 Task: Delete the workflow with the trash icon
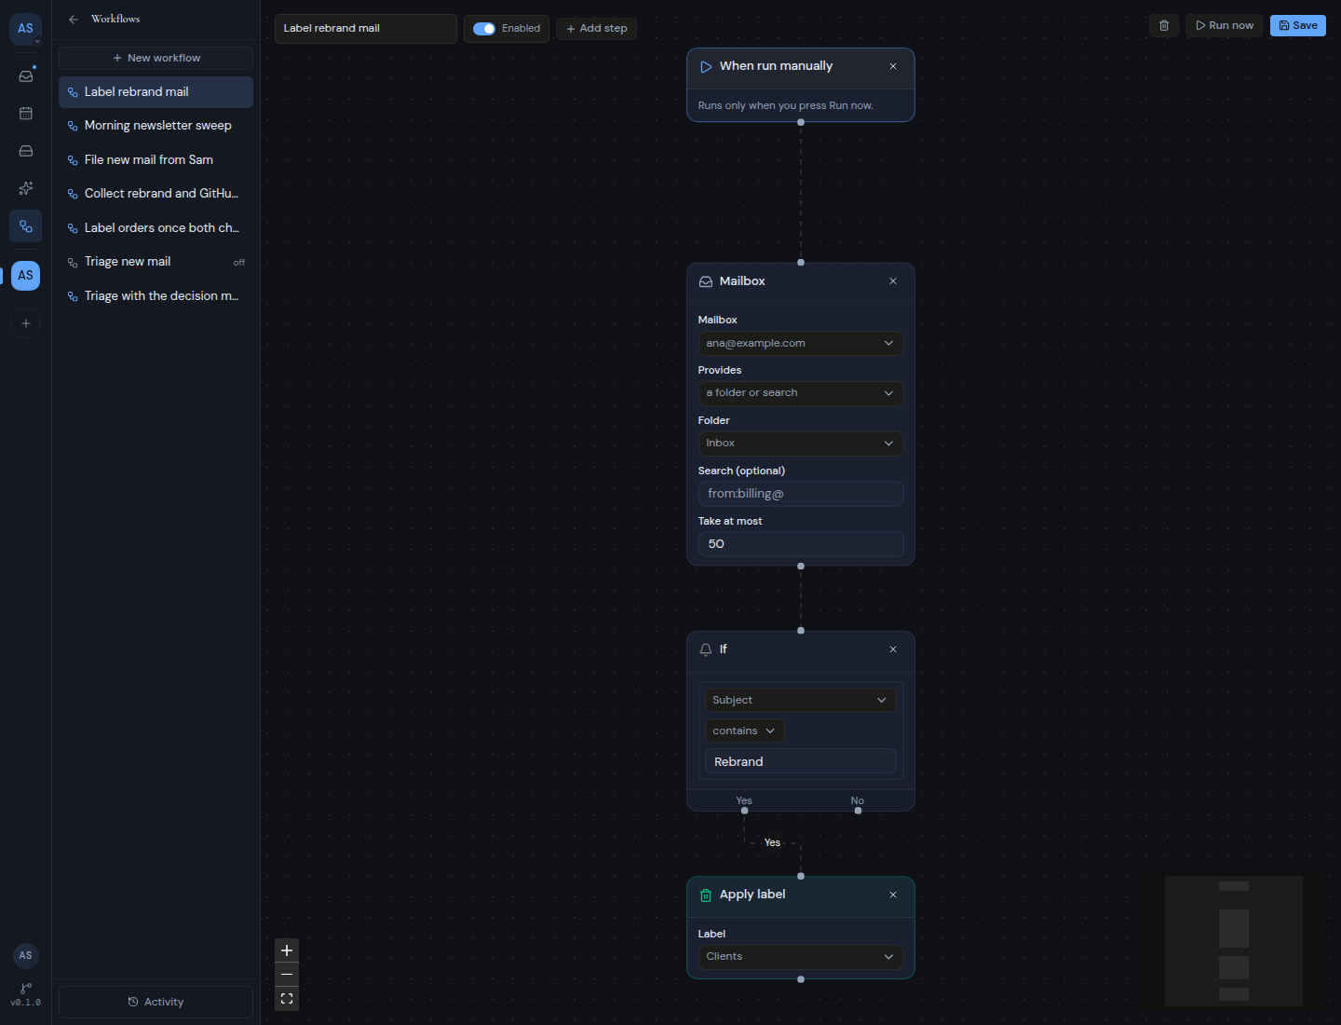pos(1164,25)
